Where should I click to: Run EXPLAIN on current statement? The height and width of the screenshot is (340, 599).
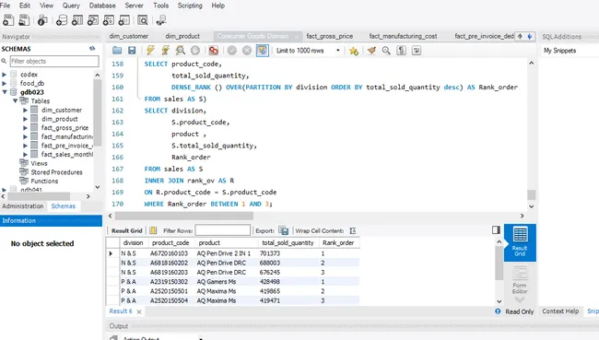181,51
